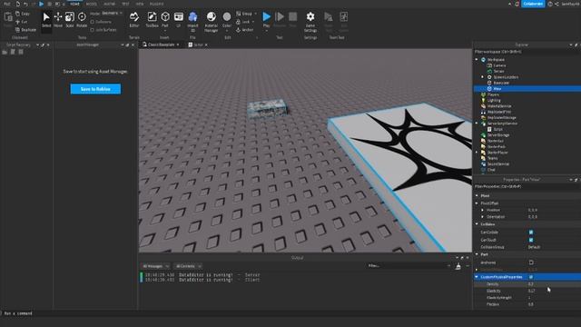
Task: Open the HOME ribbon tab
Action: [x=74, y=4]
